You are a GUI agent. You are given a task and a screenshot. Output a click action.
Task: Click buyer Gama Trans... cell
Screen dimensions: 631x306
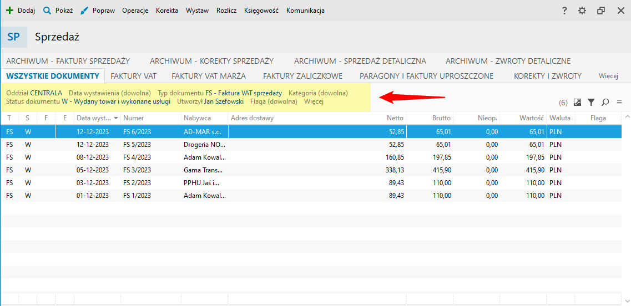coord(204,170)
